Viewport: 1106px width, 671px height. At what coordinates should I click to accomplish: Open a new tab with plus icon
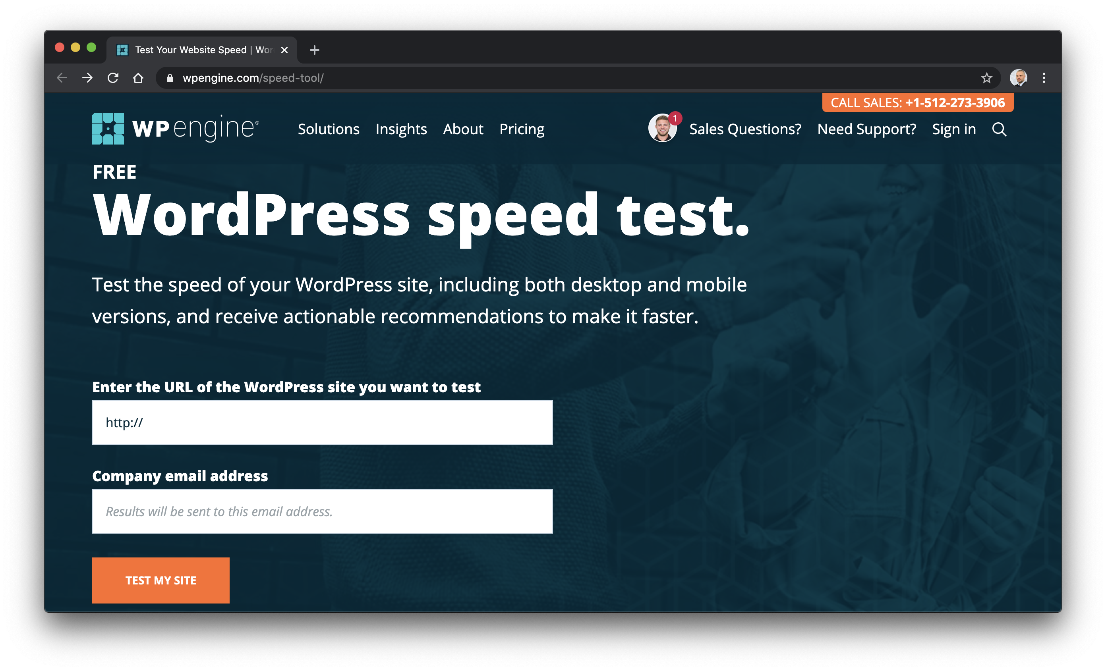315,50
